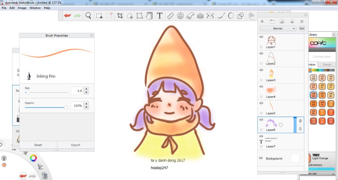Open the Draw Style shapes tool

point(241,16)
